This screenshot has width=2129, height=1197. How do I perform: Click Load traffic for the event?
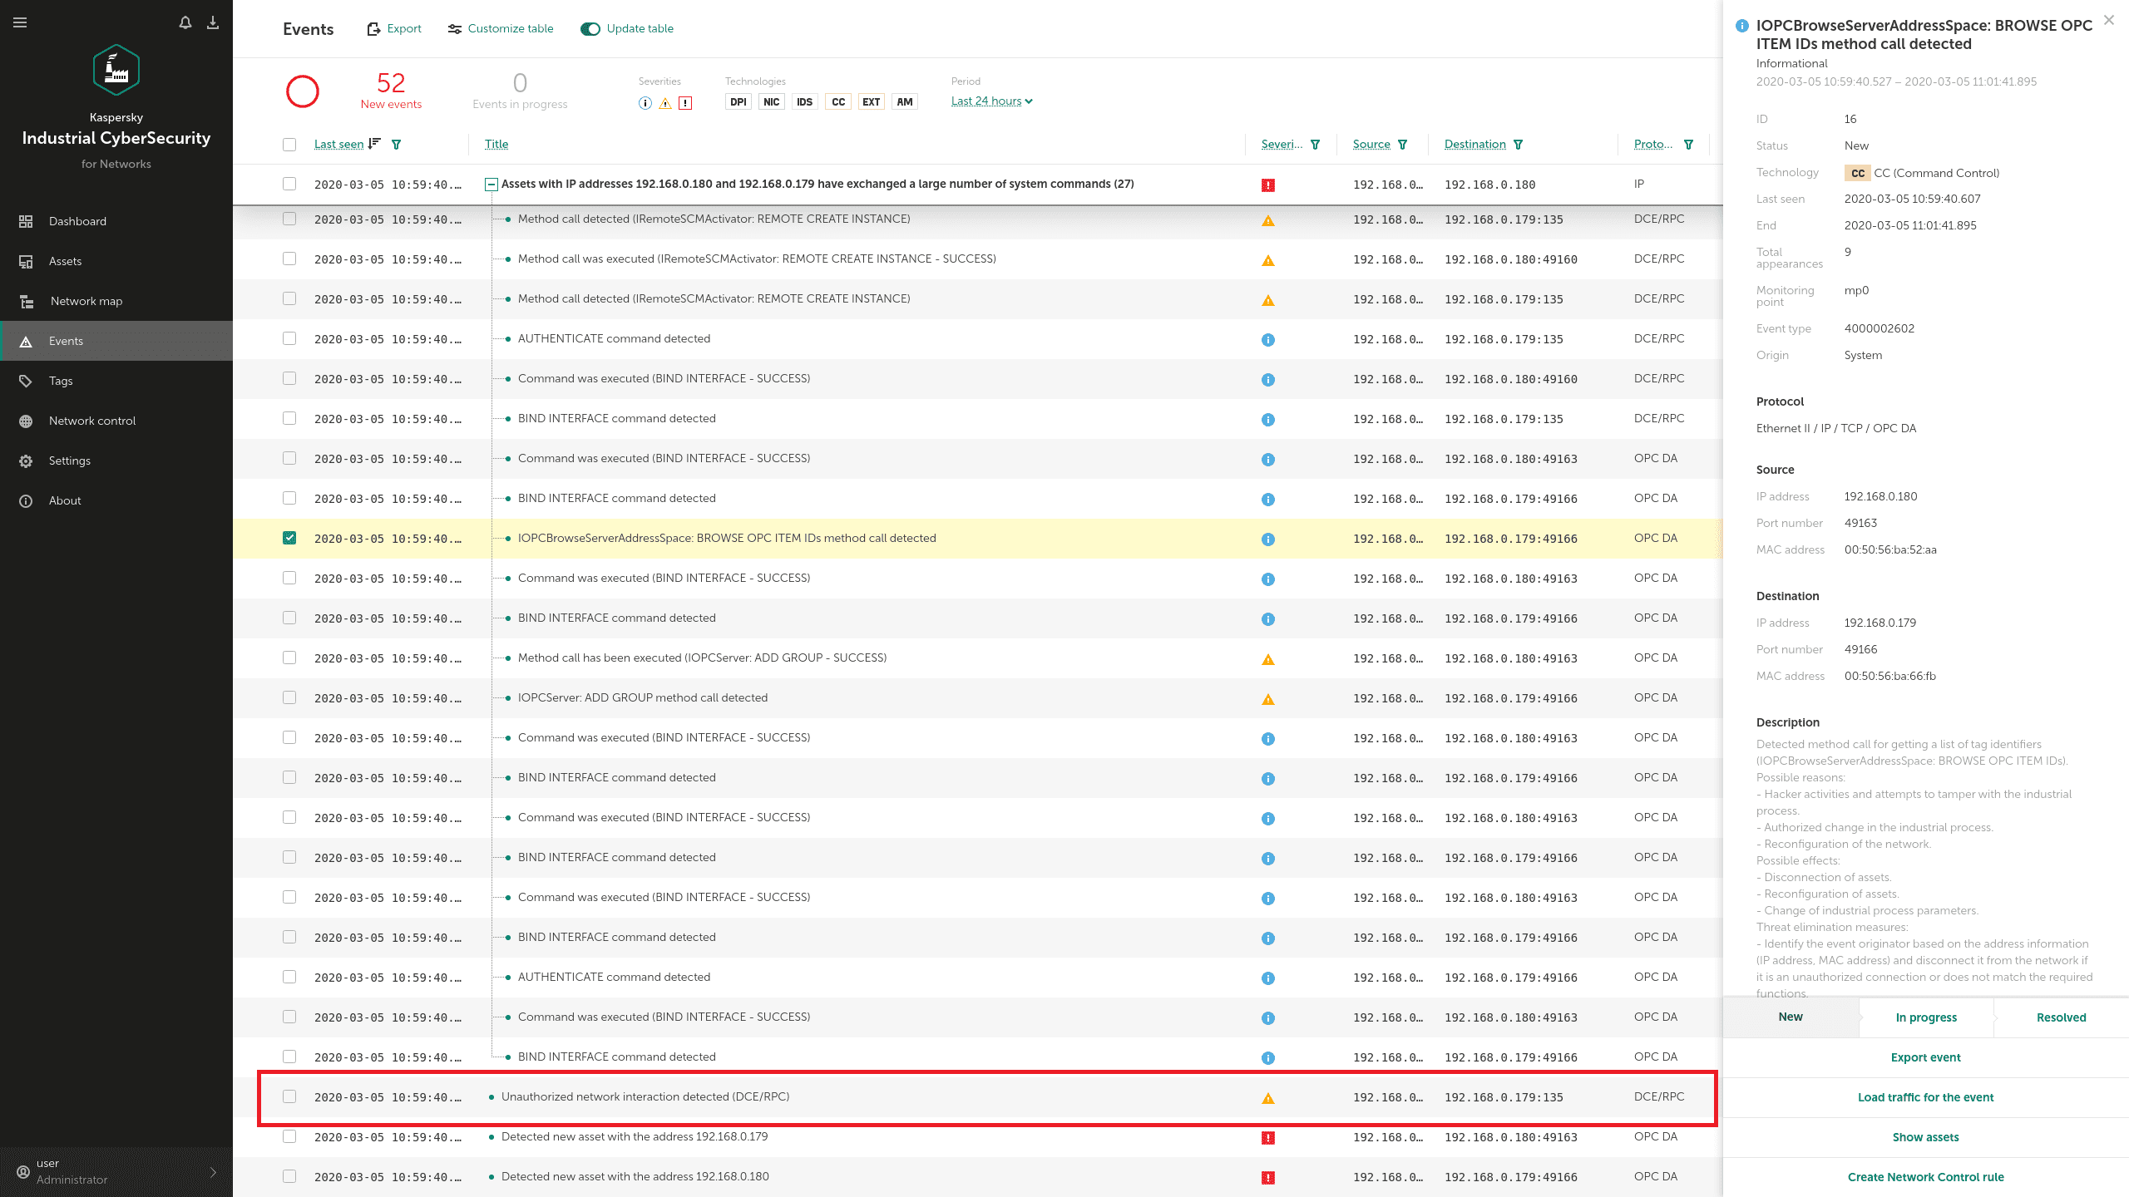pyautogui.click(x=1925, y=1097)
